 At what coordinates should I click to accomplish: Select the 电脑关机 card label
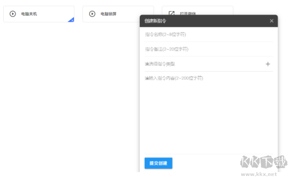tap(29, 14)
